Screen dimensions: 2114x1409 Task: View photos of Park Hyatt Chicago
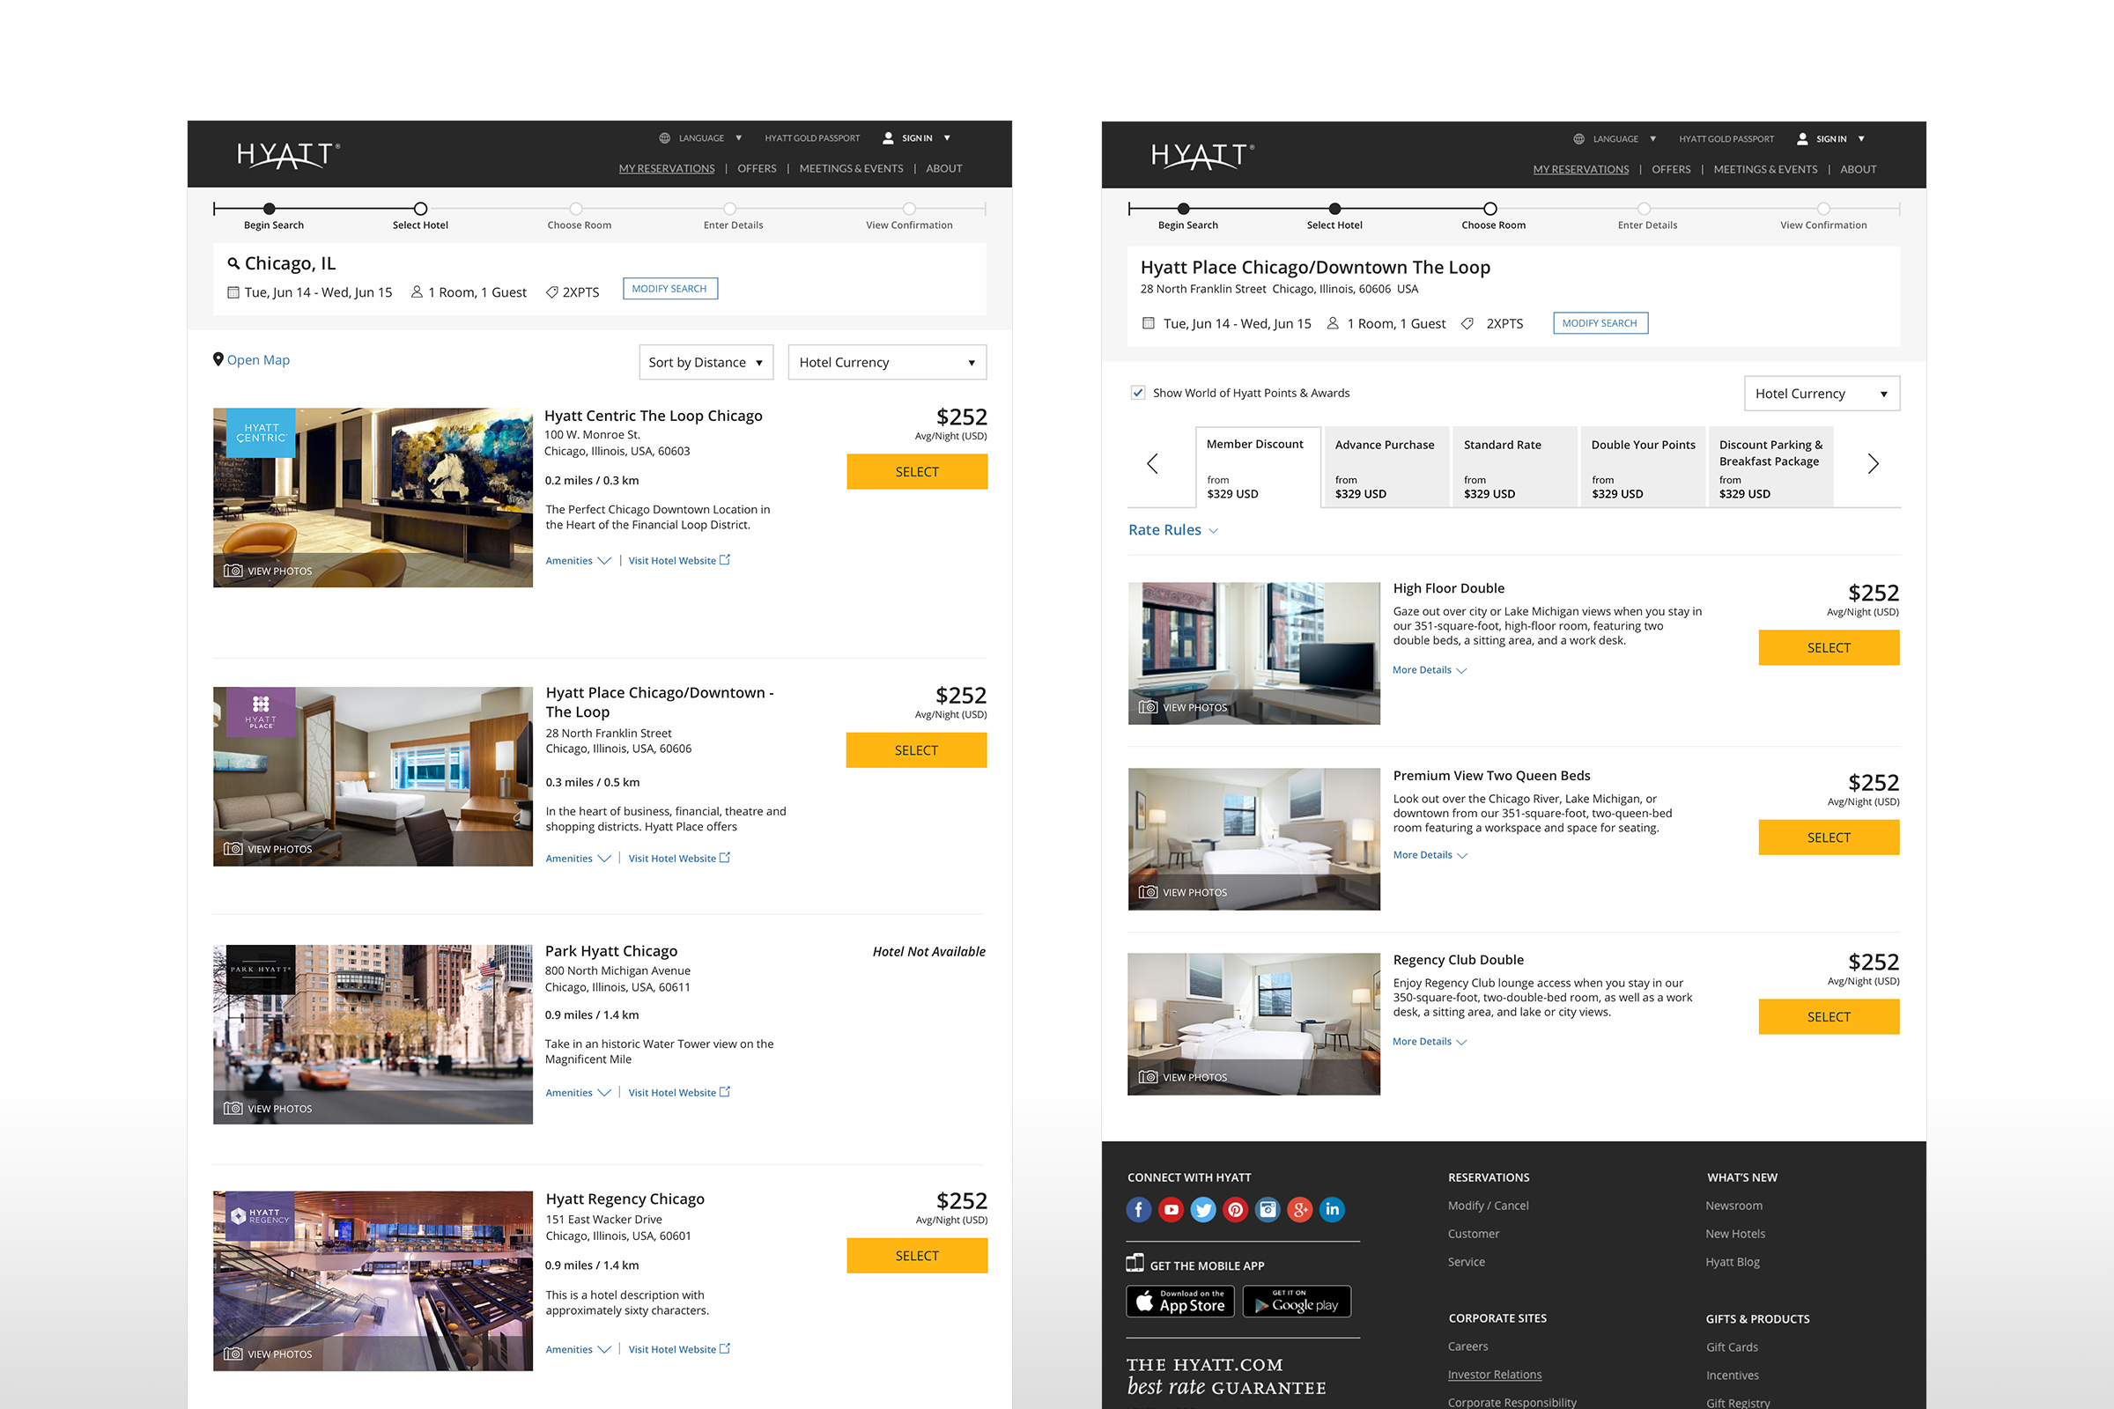pyautogui.click(x=268, y=1109)
